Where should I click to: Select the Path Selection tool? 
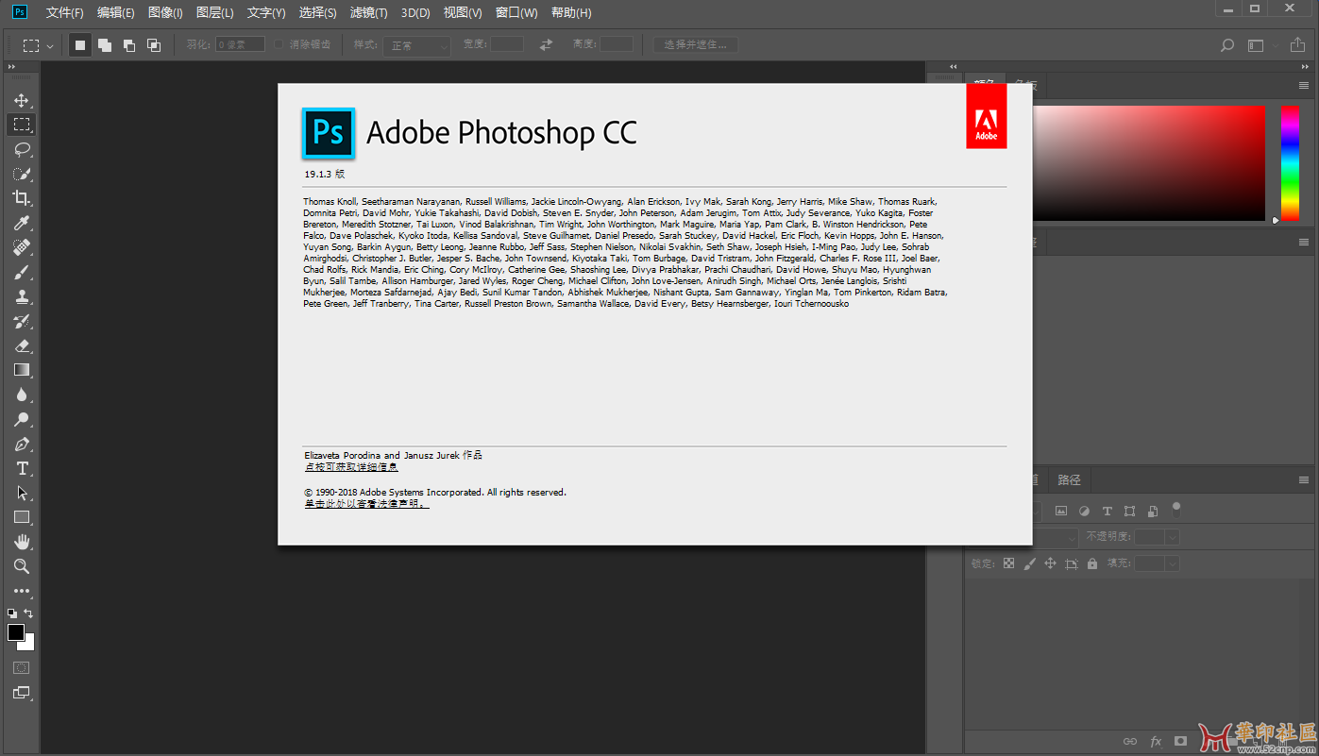[x=21, y=493]
